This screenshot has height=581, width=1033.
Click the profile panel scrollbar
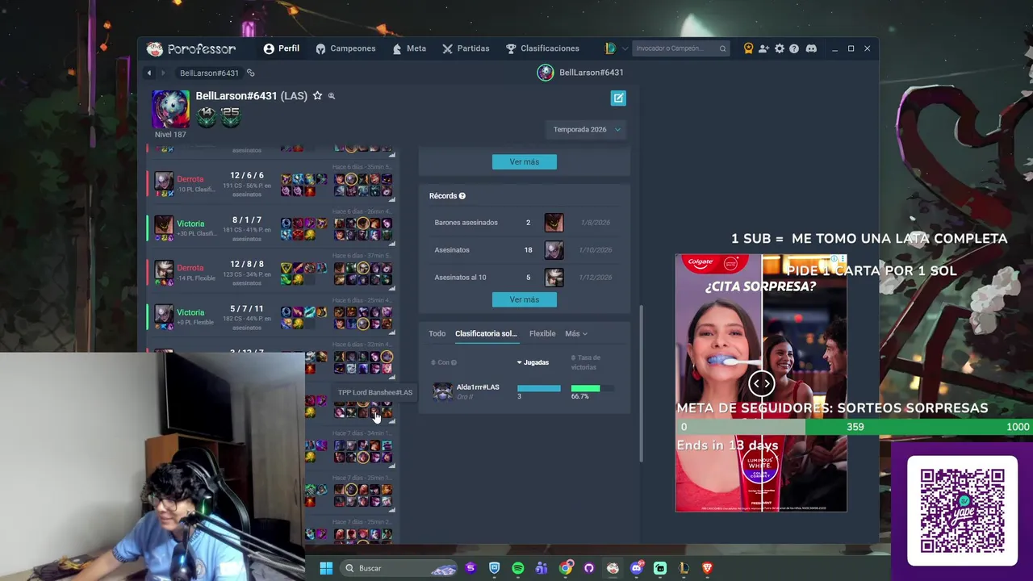tap(642, 383)
